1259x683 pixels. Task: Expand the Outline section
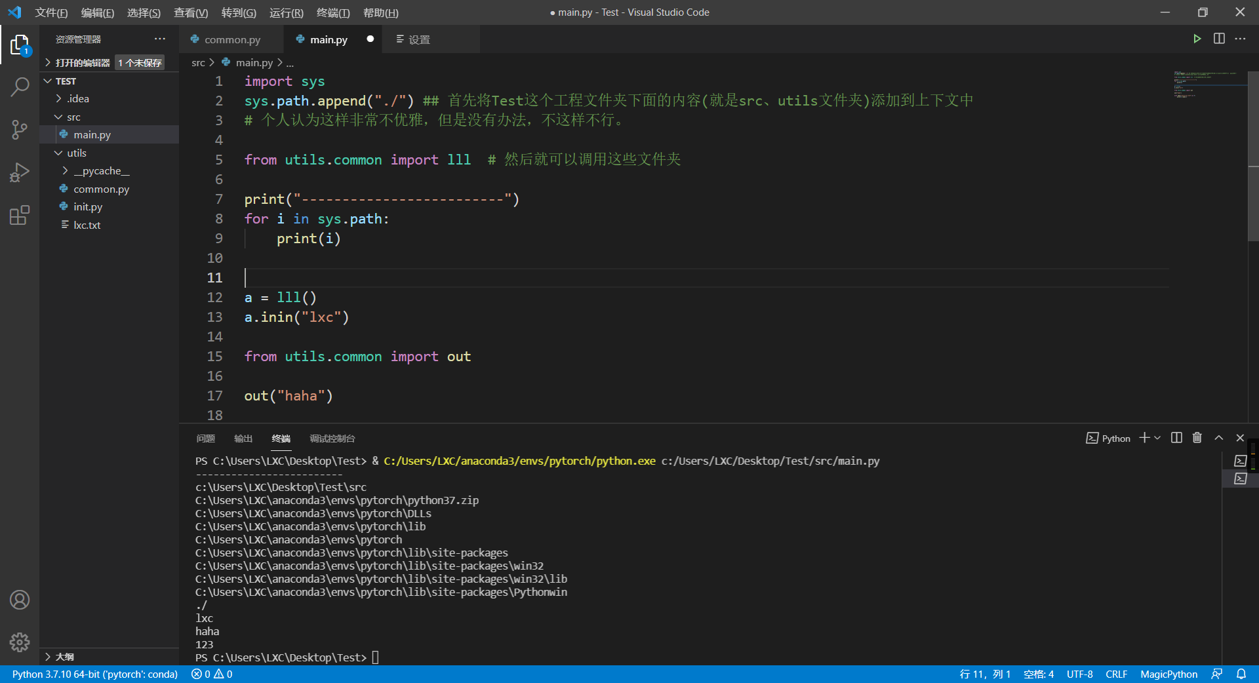(x=109, y=656)
